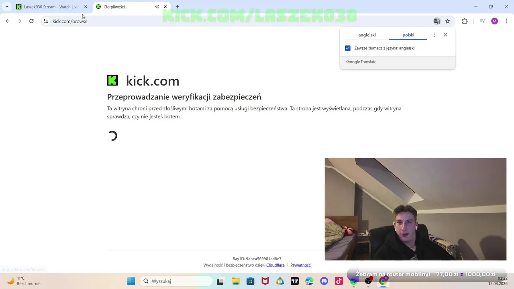Click the Google Translate icon in address bar
The width and height of the screenshot is (514, 289).
tap(437, 21)
